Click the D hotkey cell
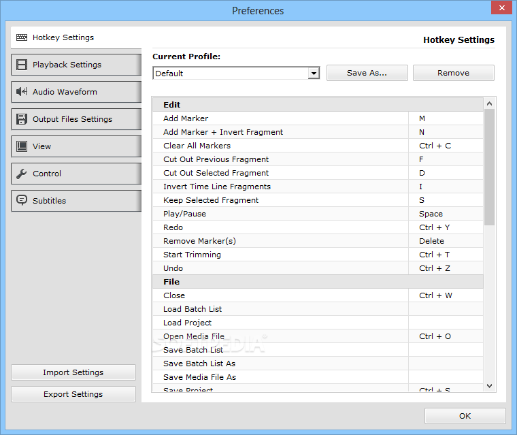Viewport: 517px width, 435px height. coord(446,173)
